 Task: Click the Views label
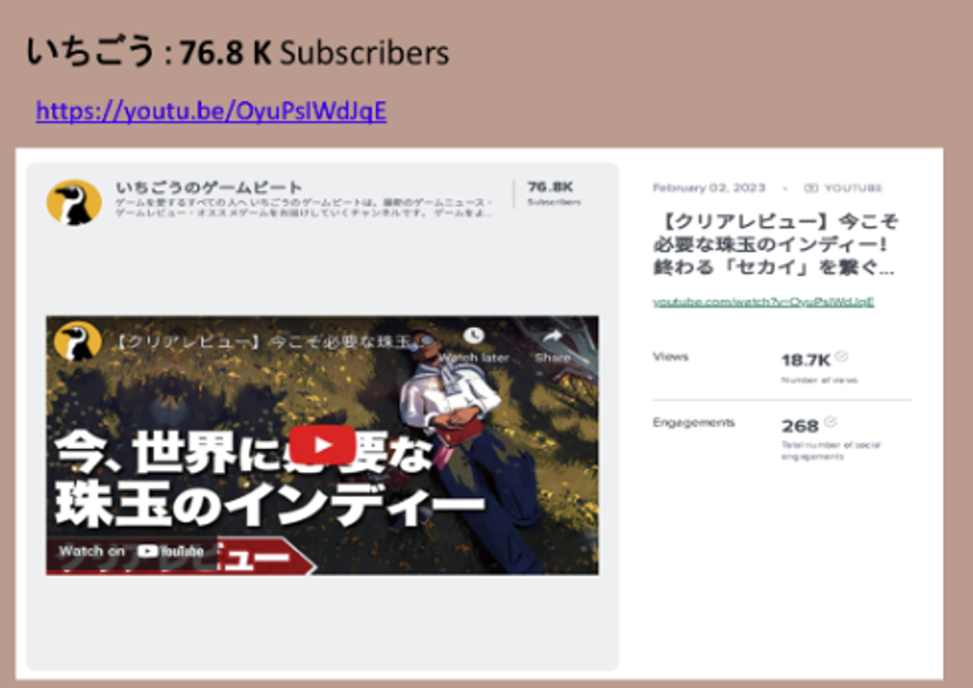[x=670, y=357]
